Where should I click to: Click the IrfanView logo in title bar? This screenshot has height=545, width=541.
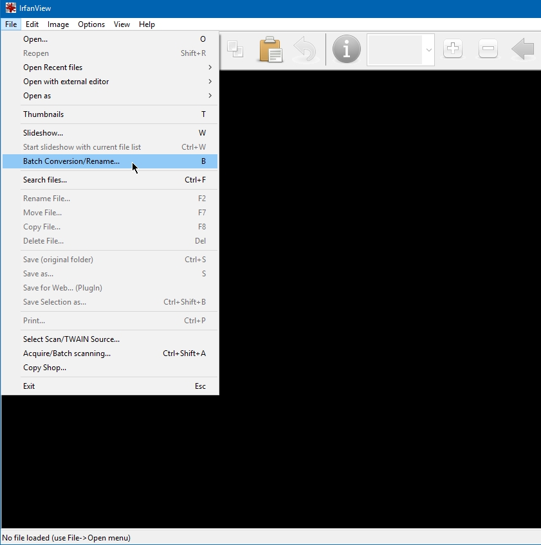tap(10, 8)
